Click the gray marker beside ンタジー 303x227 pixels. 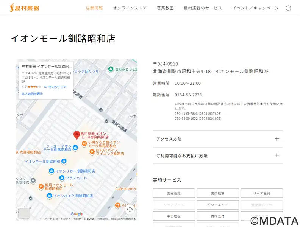point(33,180)
